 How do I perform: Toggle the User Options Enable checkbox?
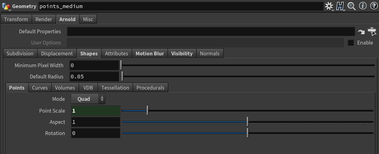[x=351, y=43]
